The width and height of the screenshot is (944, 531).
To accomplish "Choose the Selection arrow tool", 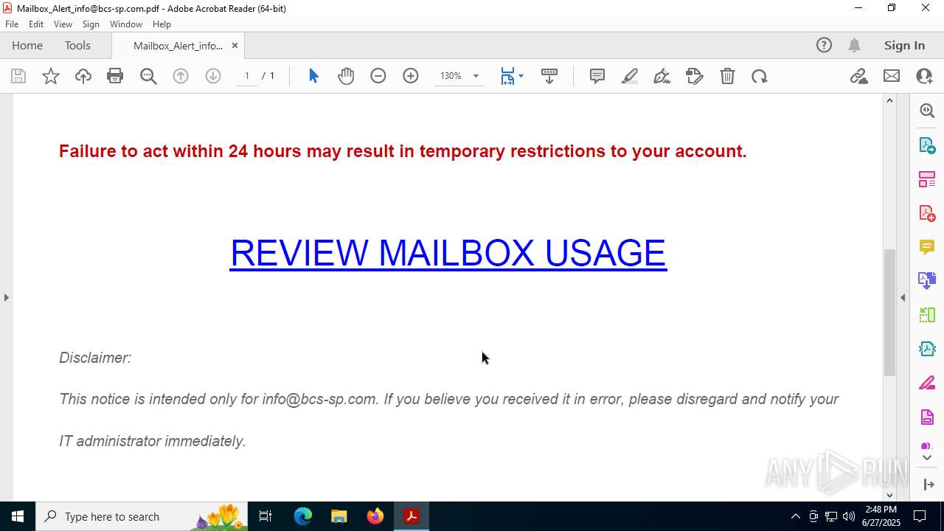I will (313, 76).
